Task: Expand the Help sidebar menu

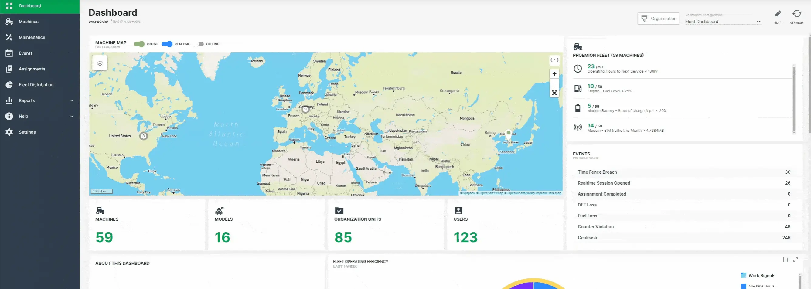Action: 71,116
